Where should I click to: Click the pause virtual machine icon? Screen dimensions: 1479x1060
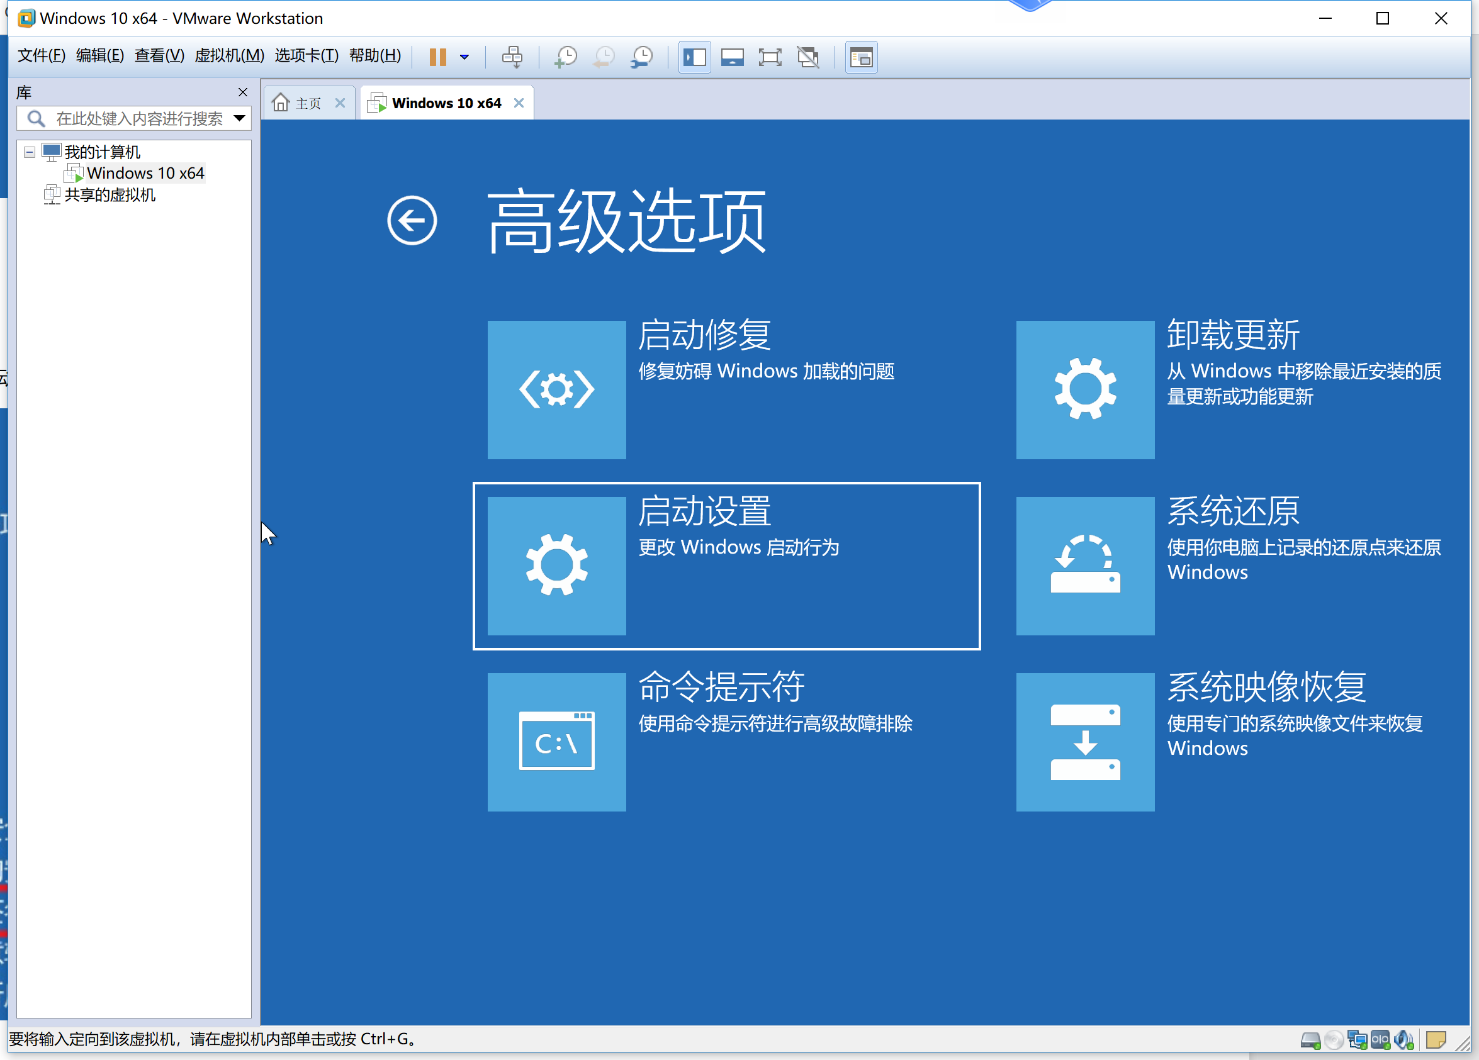pos(437,57)
